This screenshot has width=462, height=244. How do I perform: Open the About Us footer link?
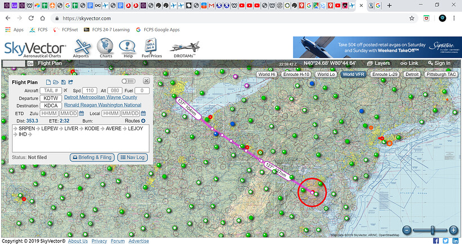pos(78,241)
